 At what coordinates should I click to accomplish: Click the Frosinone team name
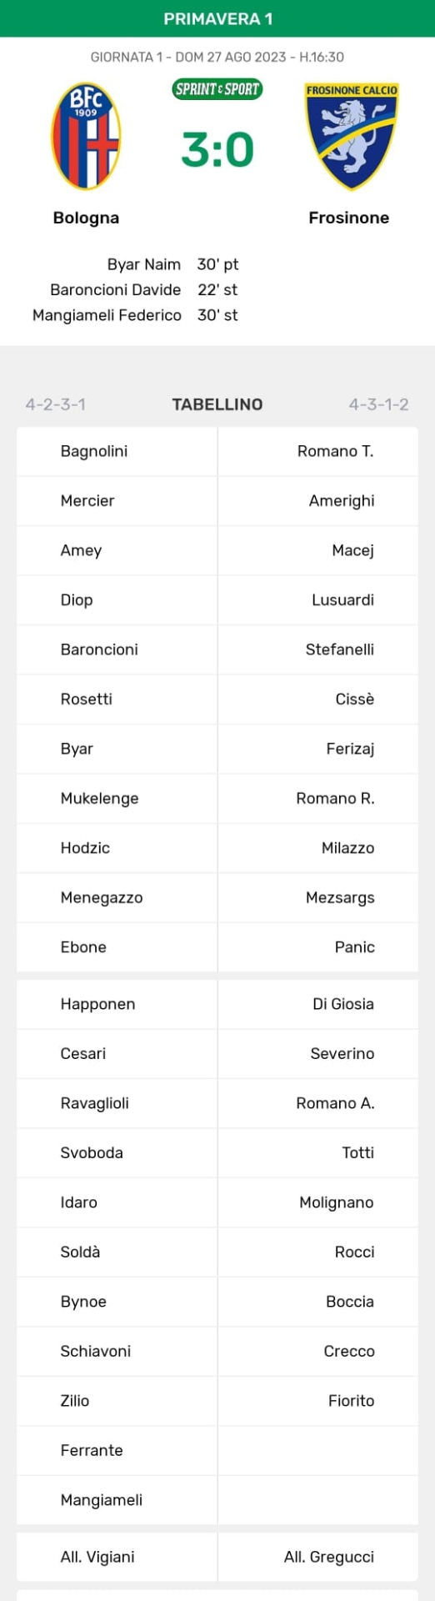pos(349,218)
